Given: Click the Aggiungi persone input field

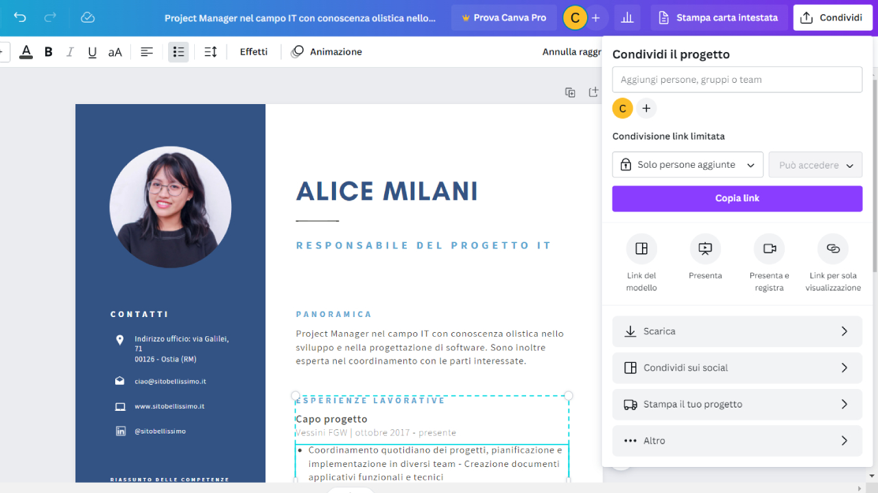Looking at the screenshot, I should [x=737, y=80].
